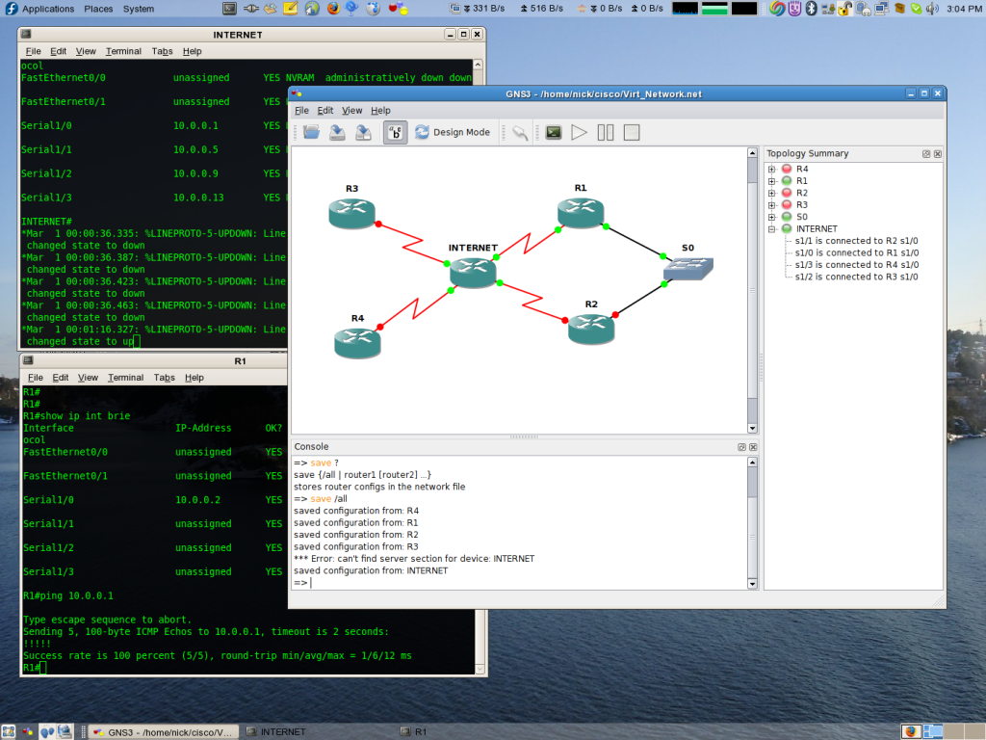Click the volume speaker icon in tray
986x740 pixels.
[932, 8]
